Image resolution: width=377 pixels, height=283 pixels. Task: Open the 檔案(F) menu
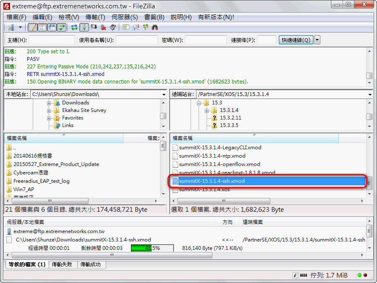pos(16,17)
